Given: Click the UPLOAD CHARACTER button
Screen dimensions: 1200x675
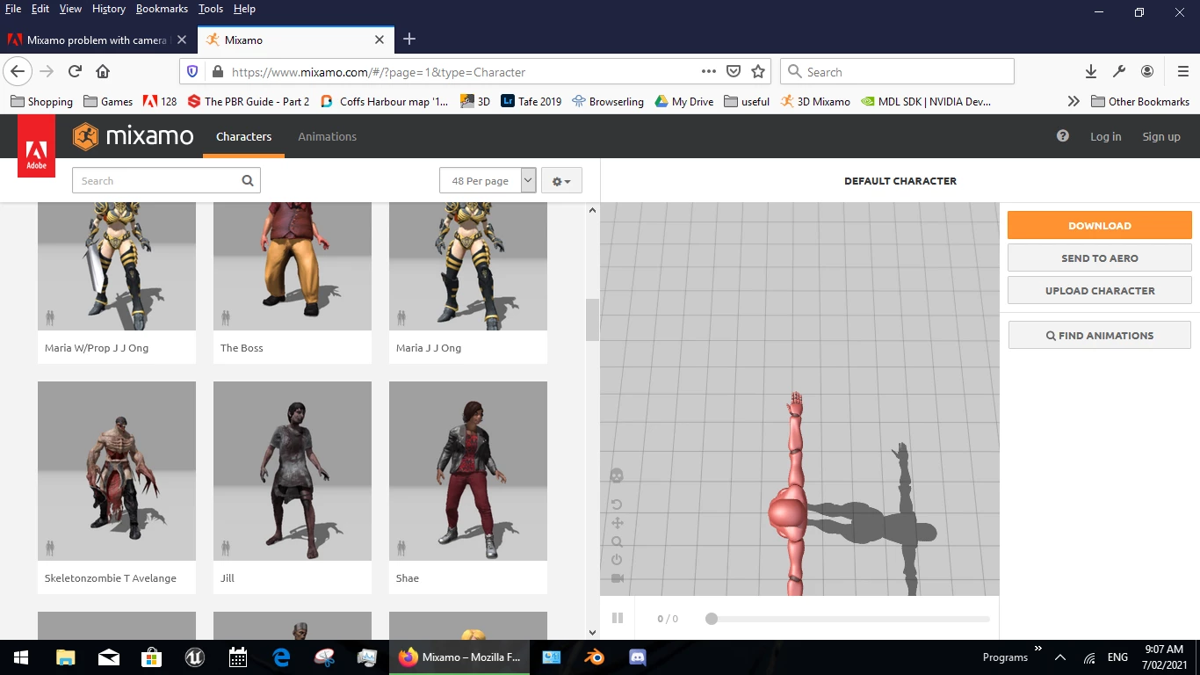Looking at the screenshot, I should [1099, 290].
